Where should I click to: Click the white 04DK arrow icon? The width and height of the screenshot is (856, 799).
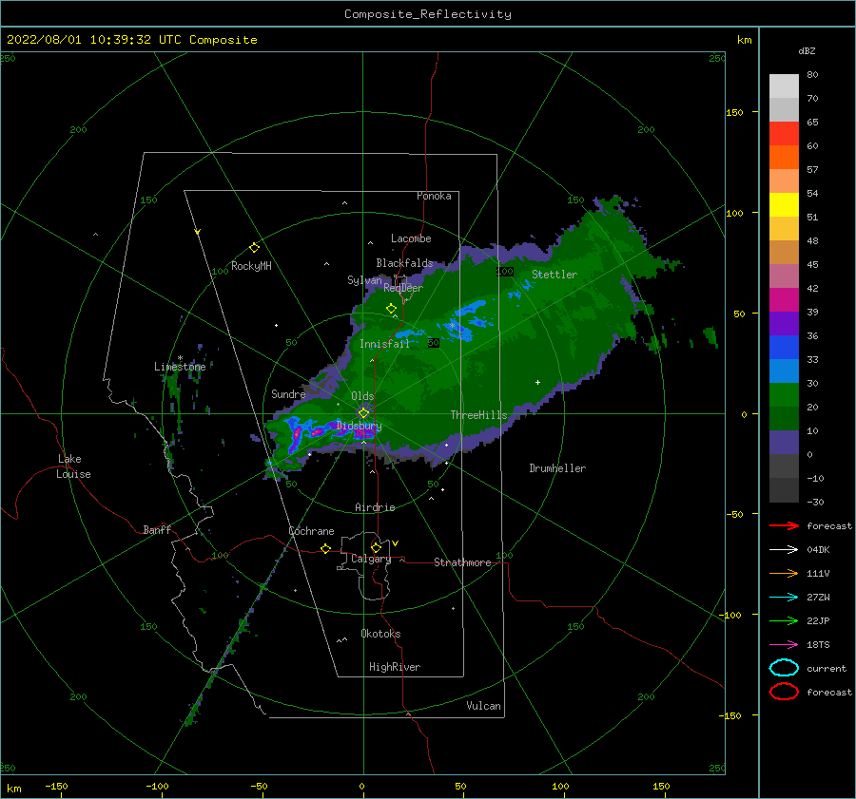coord(784,550)
